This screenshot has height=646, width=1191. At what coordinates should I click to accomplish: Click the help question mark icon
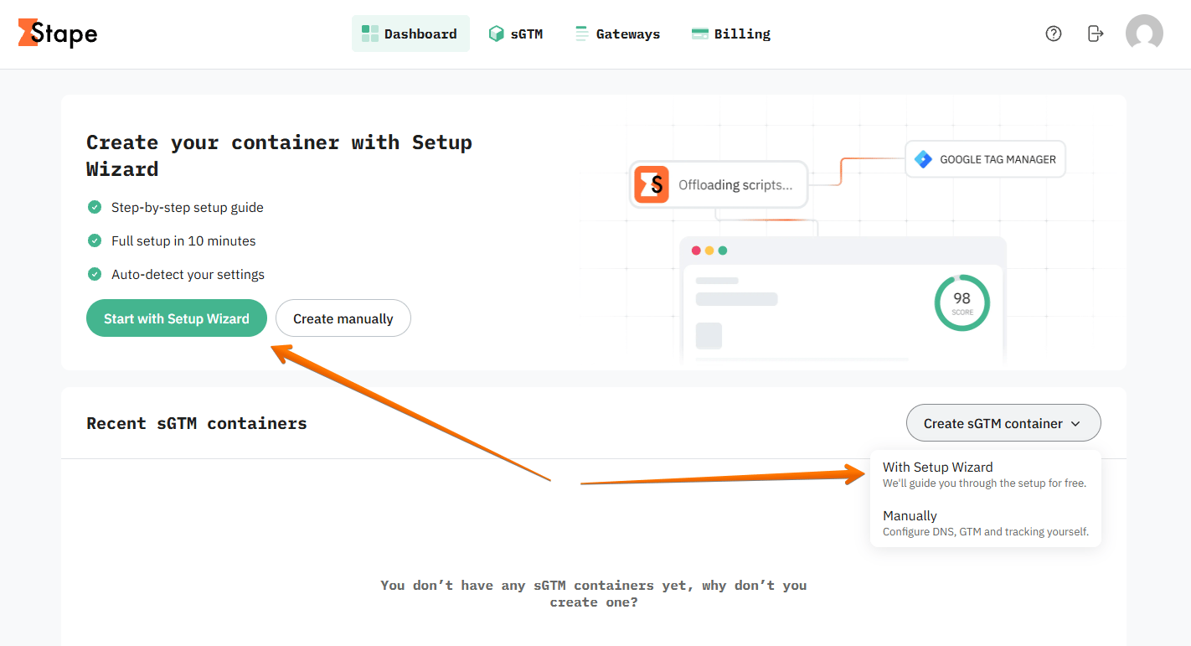click(1054, 34)
